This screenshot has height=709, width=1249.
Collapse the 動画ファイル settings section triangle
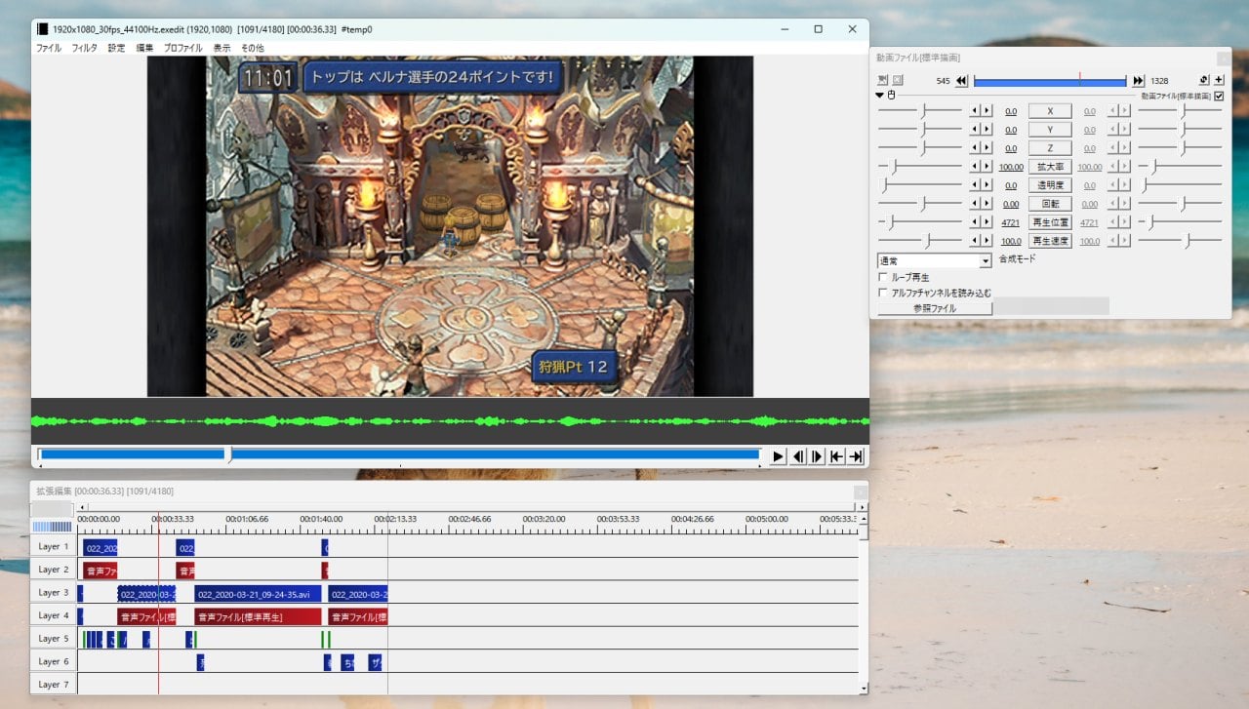click(x=880, y=96)
